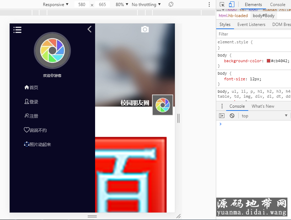Select body#Body breadcrumb

click(x=264, y=16)
